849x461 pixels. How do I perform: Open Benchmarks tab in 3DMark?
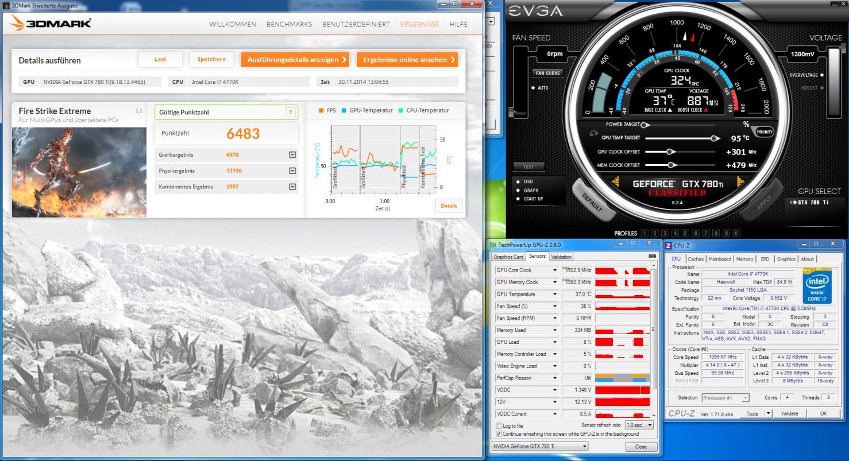coord(289,24)
